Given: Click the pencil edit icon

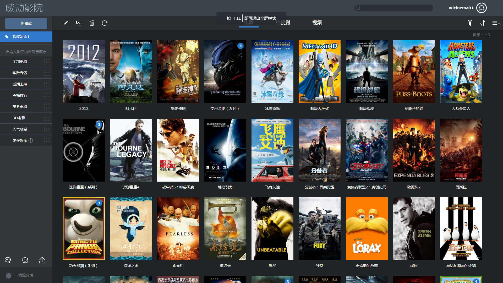Looking at the screenshot, I should pyautogui.click(x=66, y=23).
